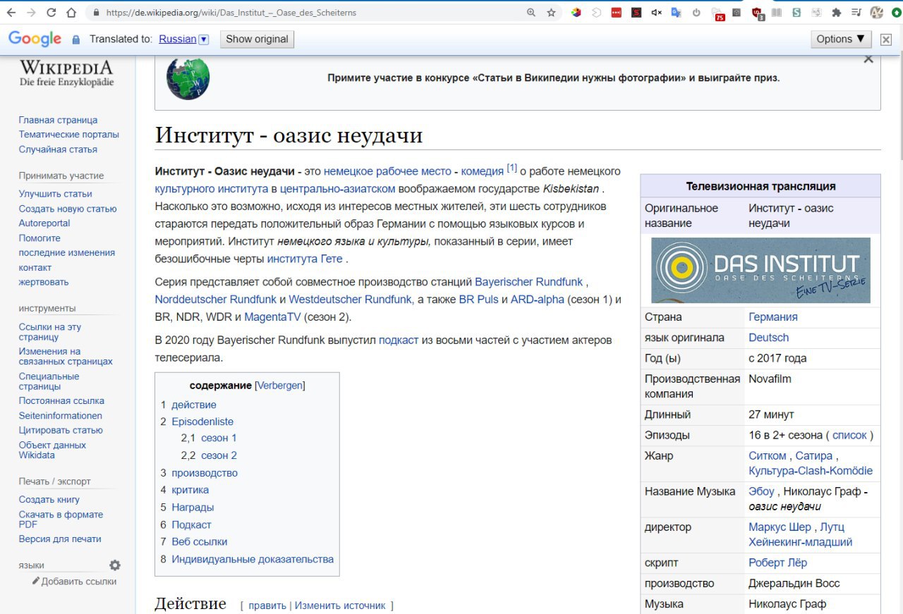
Task: Click the padlock site info icon
Action: coord(96,13)
